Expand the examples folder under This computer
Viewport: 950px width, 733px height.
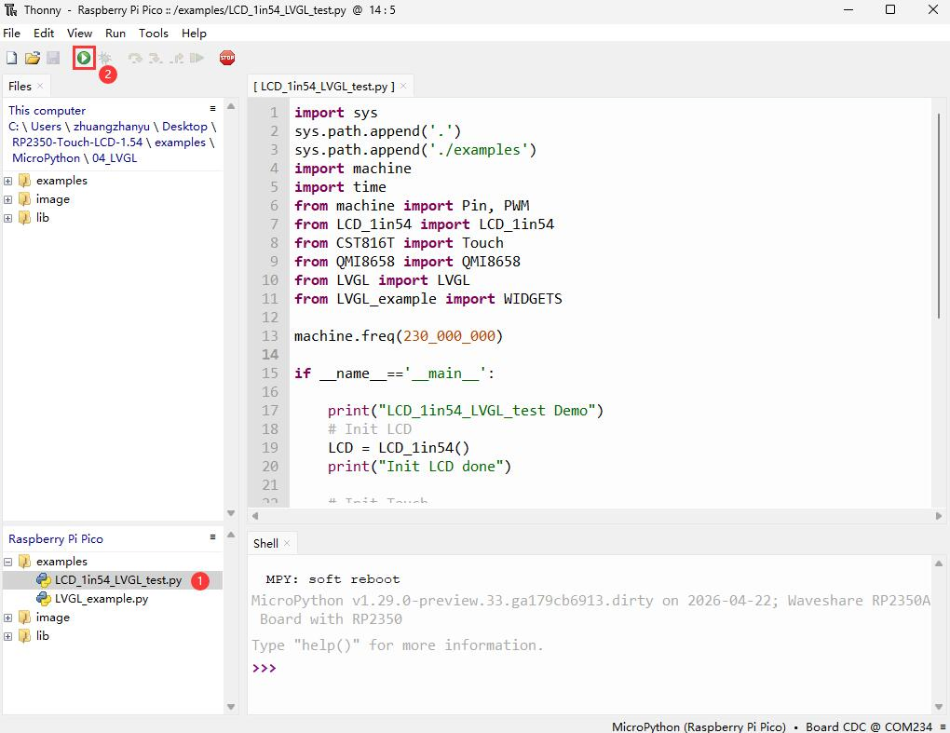pyautogui.click(x=7, y=180)
